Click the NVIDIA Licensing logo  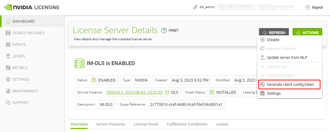(x=32, y=7)
